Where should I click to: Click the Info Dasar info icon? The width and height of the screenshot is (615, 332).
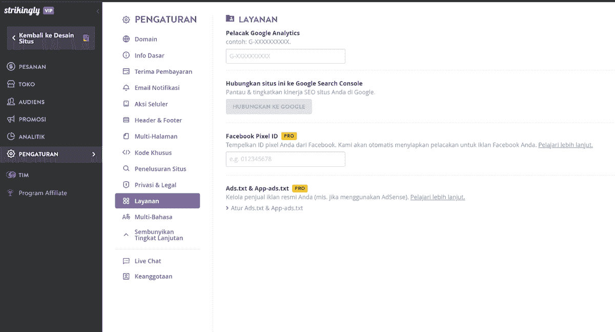click(126, 55)
